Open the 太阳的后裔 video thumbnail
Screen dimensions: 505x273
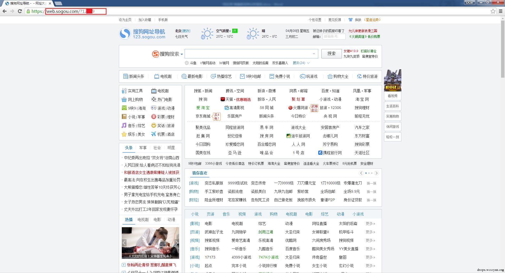[150, 243]
